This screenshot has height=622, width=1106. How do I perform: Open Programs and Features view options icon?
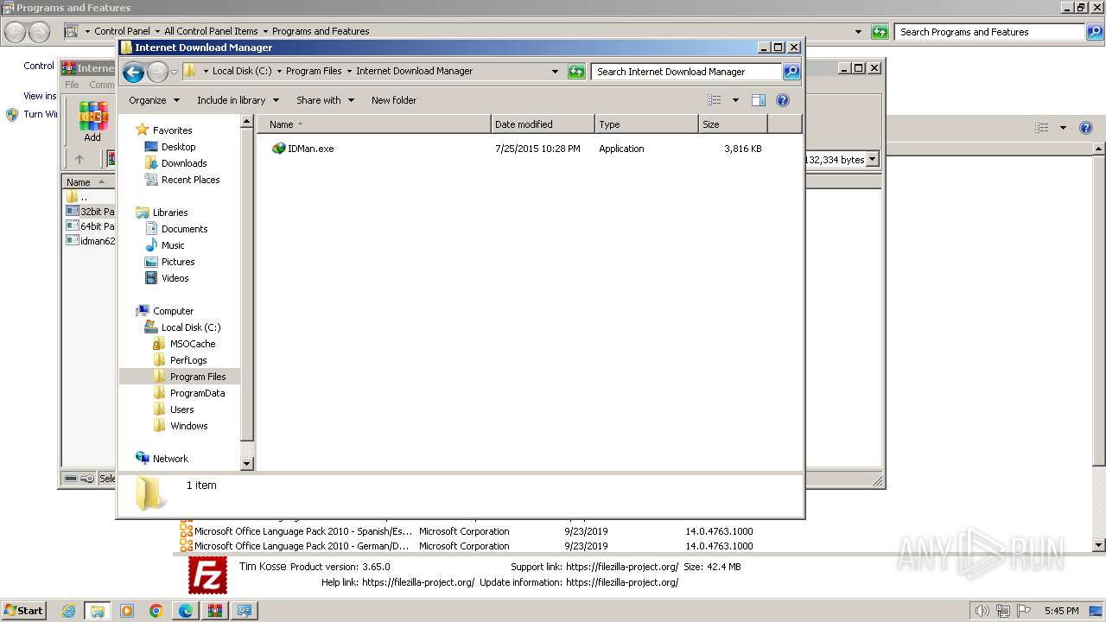[x=1042, y=128]
